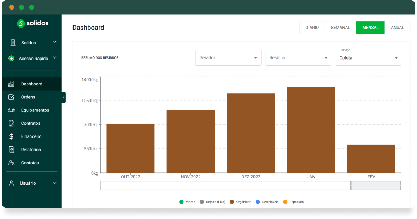Open Dashboard in the sidebar

pyautogui.click(x=32, y=84)
